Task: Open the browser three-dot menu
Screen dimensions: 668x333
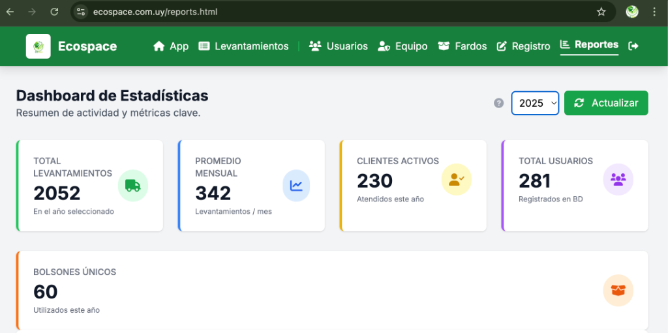Action: (x=654, y=12)
